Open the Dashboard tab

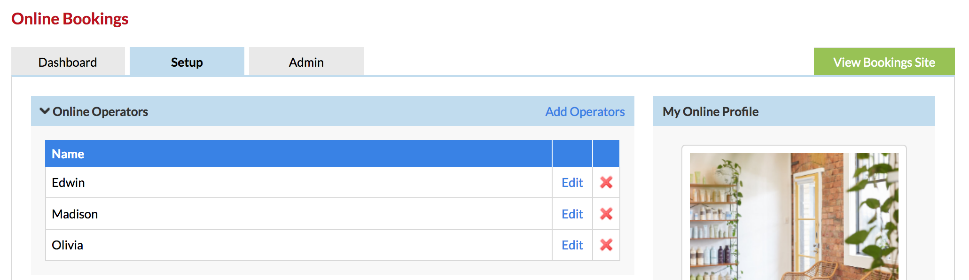[x=68, y=62]
